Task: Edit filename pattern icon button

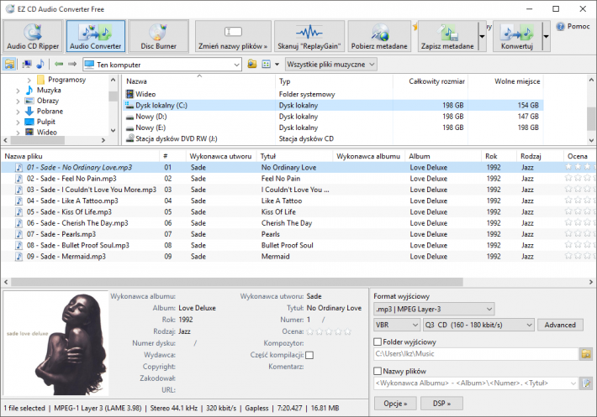Action: [x=586, y=383]
